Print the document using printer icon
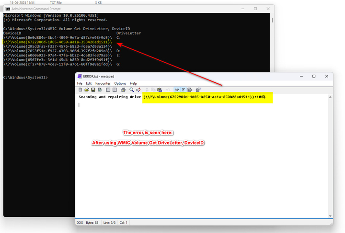Image resolution: width=345 pixels, height=233 pixels. coord(123,89)
